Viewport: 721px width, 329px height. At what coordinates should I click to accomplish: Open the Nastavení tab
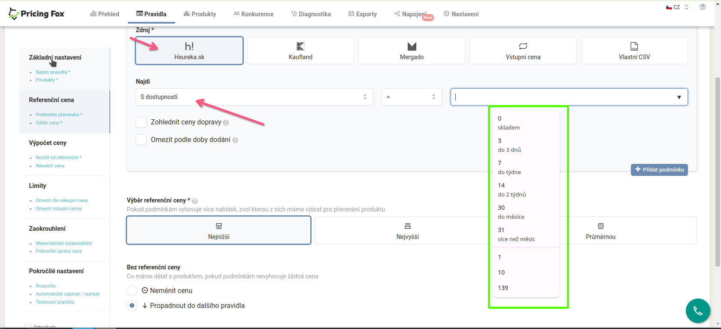coord(461,14)
